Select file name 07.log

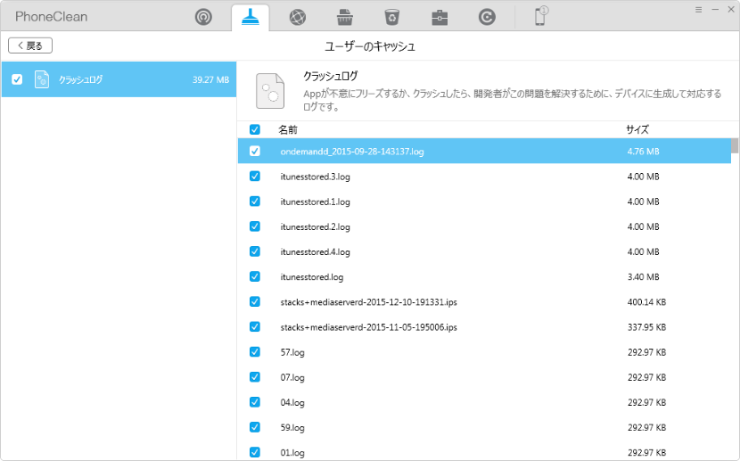(292, 377)
